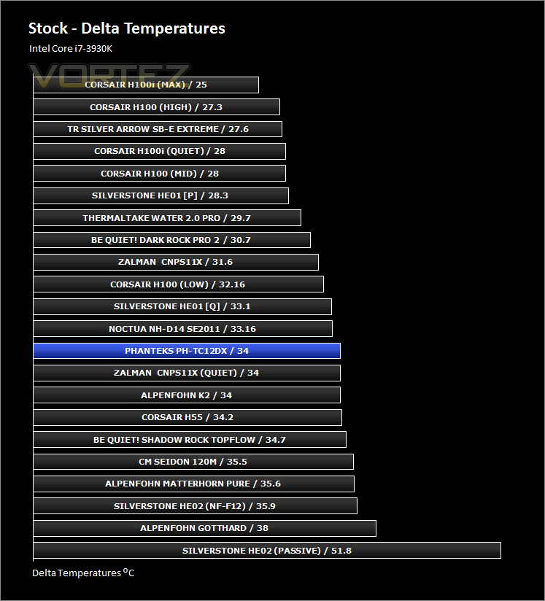Click the Vortez watermark logo
The width and height of the screenshot is (545, 601).
click(x=109, y=73)
